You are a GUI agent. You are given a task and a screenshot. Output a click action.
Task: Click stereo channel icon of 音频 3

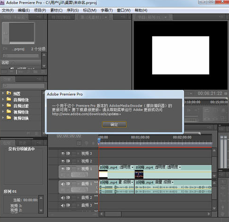96,203
